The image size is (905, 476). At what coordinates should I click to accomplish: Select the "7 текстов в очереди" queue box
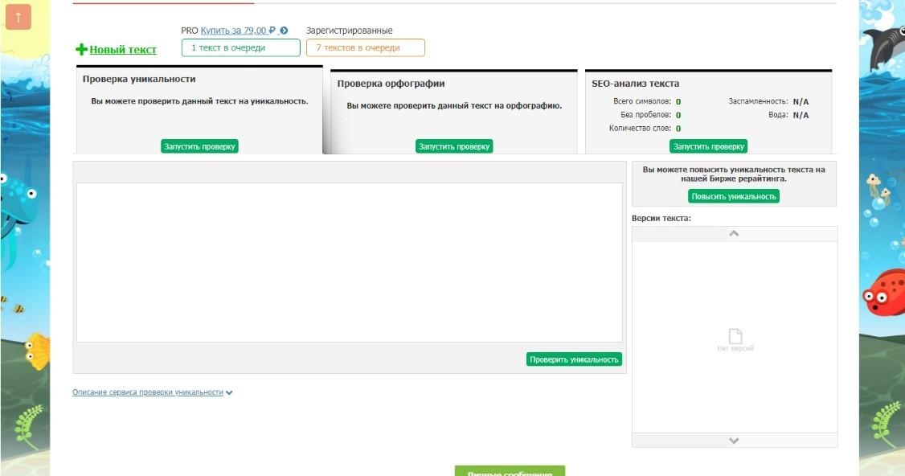[365, 48]
